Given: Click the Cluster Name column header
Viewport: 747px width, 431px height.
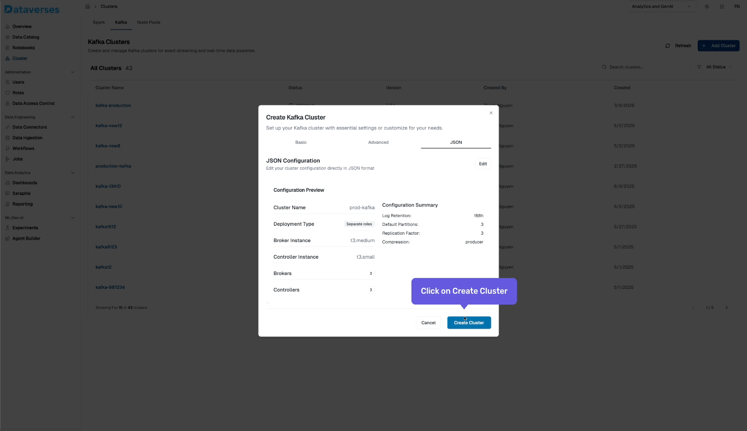Looking at the screenshot, I should tap(109, 88).
